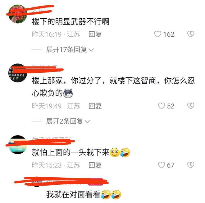Reply to the 昨天16:19 comment
Screen dimensions: 205x203
point(95,34)
